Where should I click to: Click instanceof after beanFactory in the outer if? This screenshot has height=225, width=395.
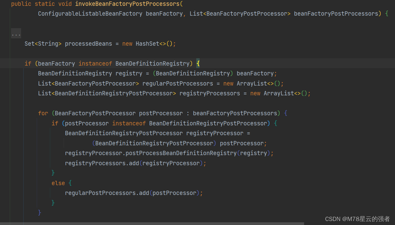(x=95, y=63)
